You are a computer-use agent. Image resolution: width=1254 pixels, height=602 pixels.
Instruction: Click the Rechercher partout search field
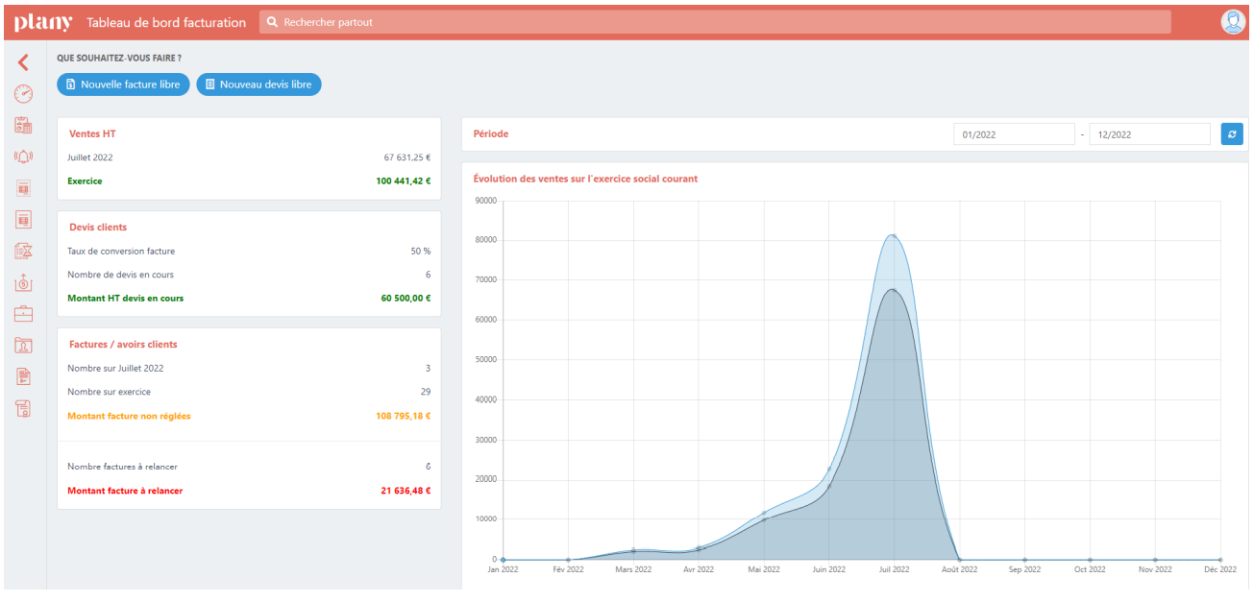[x=715, y=22]
